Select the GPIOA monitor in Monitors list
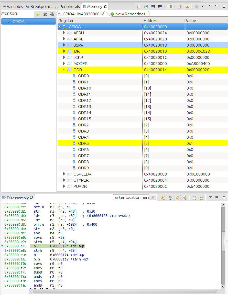This screenshot has width=228, height=295. [x=28, y=22]
